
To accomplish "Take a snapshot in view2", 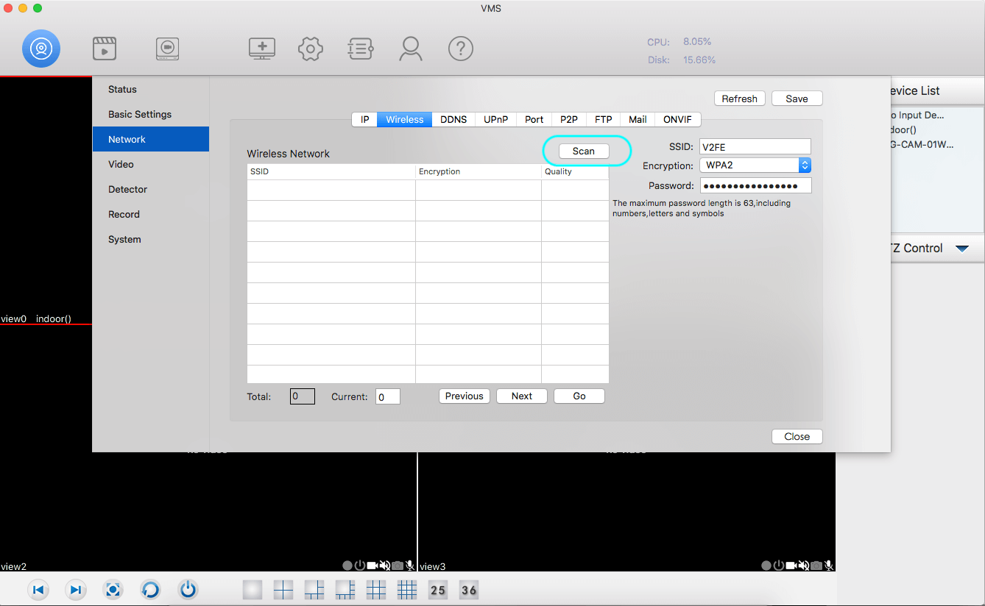I will 398,566.
